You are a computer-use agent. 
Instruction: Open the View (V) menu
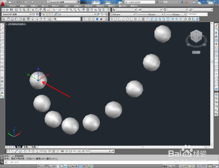point(34,6)
